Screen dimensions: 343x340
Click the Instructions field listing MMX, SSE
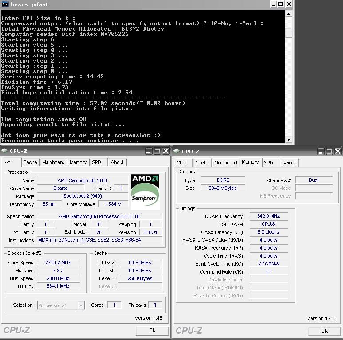pyautogui.click(x=100, y=240)
